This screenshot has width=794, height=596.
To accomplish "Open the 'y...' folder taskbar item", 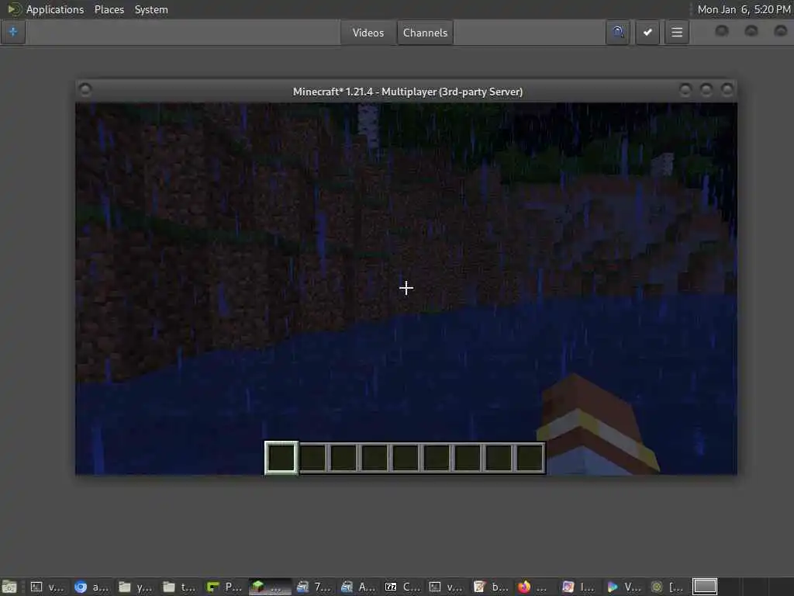I will [x=136, y=587].
